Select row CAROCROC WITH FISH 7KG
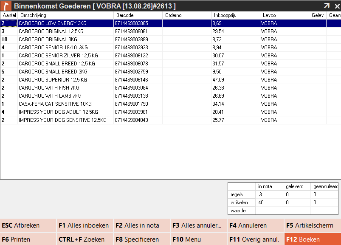 coord(171,87)
